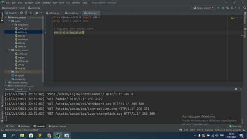This screenshot has height=139, width=247.
Task: Jump to next highlighted warning arrow
Action: click(x=241, y=18)
